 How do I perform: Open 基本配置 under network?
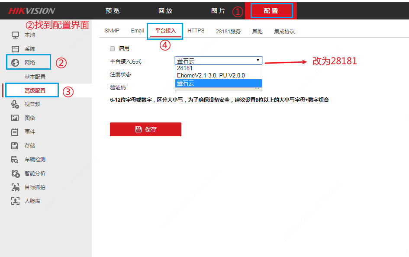(x=35, y=77)
